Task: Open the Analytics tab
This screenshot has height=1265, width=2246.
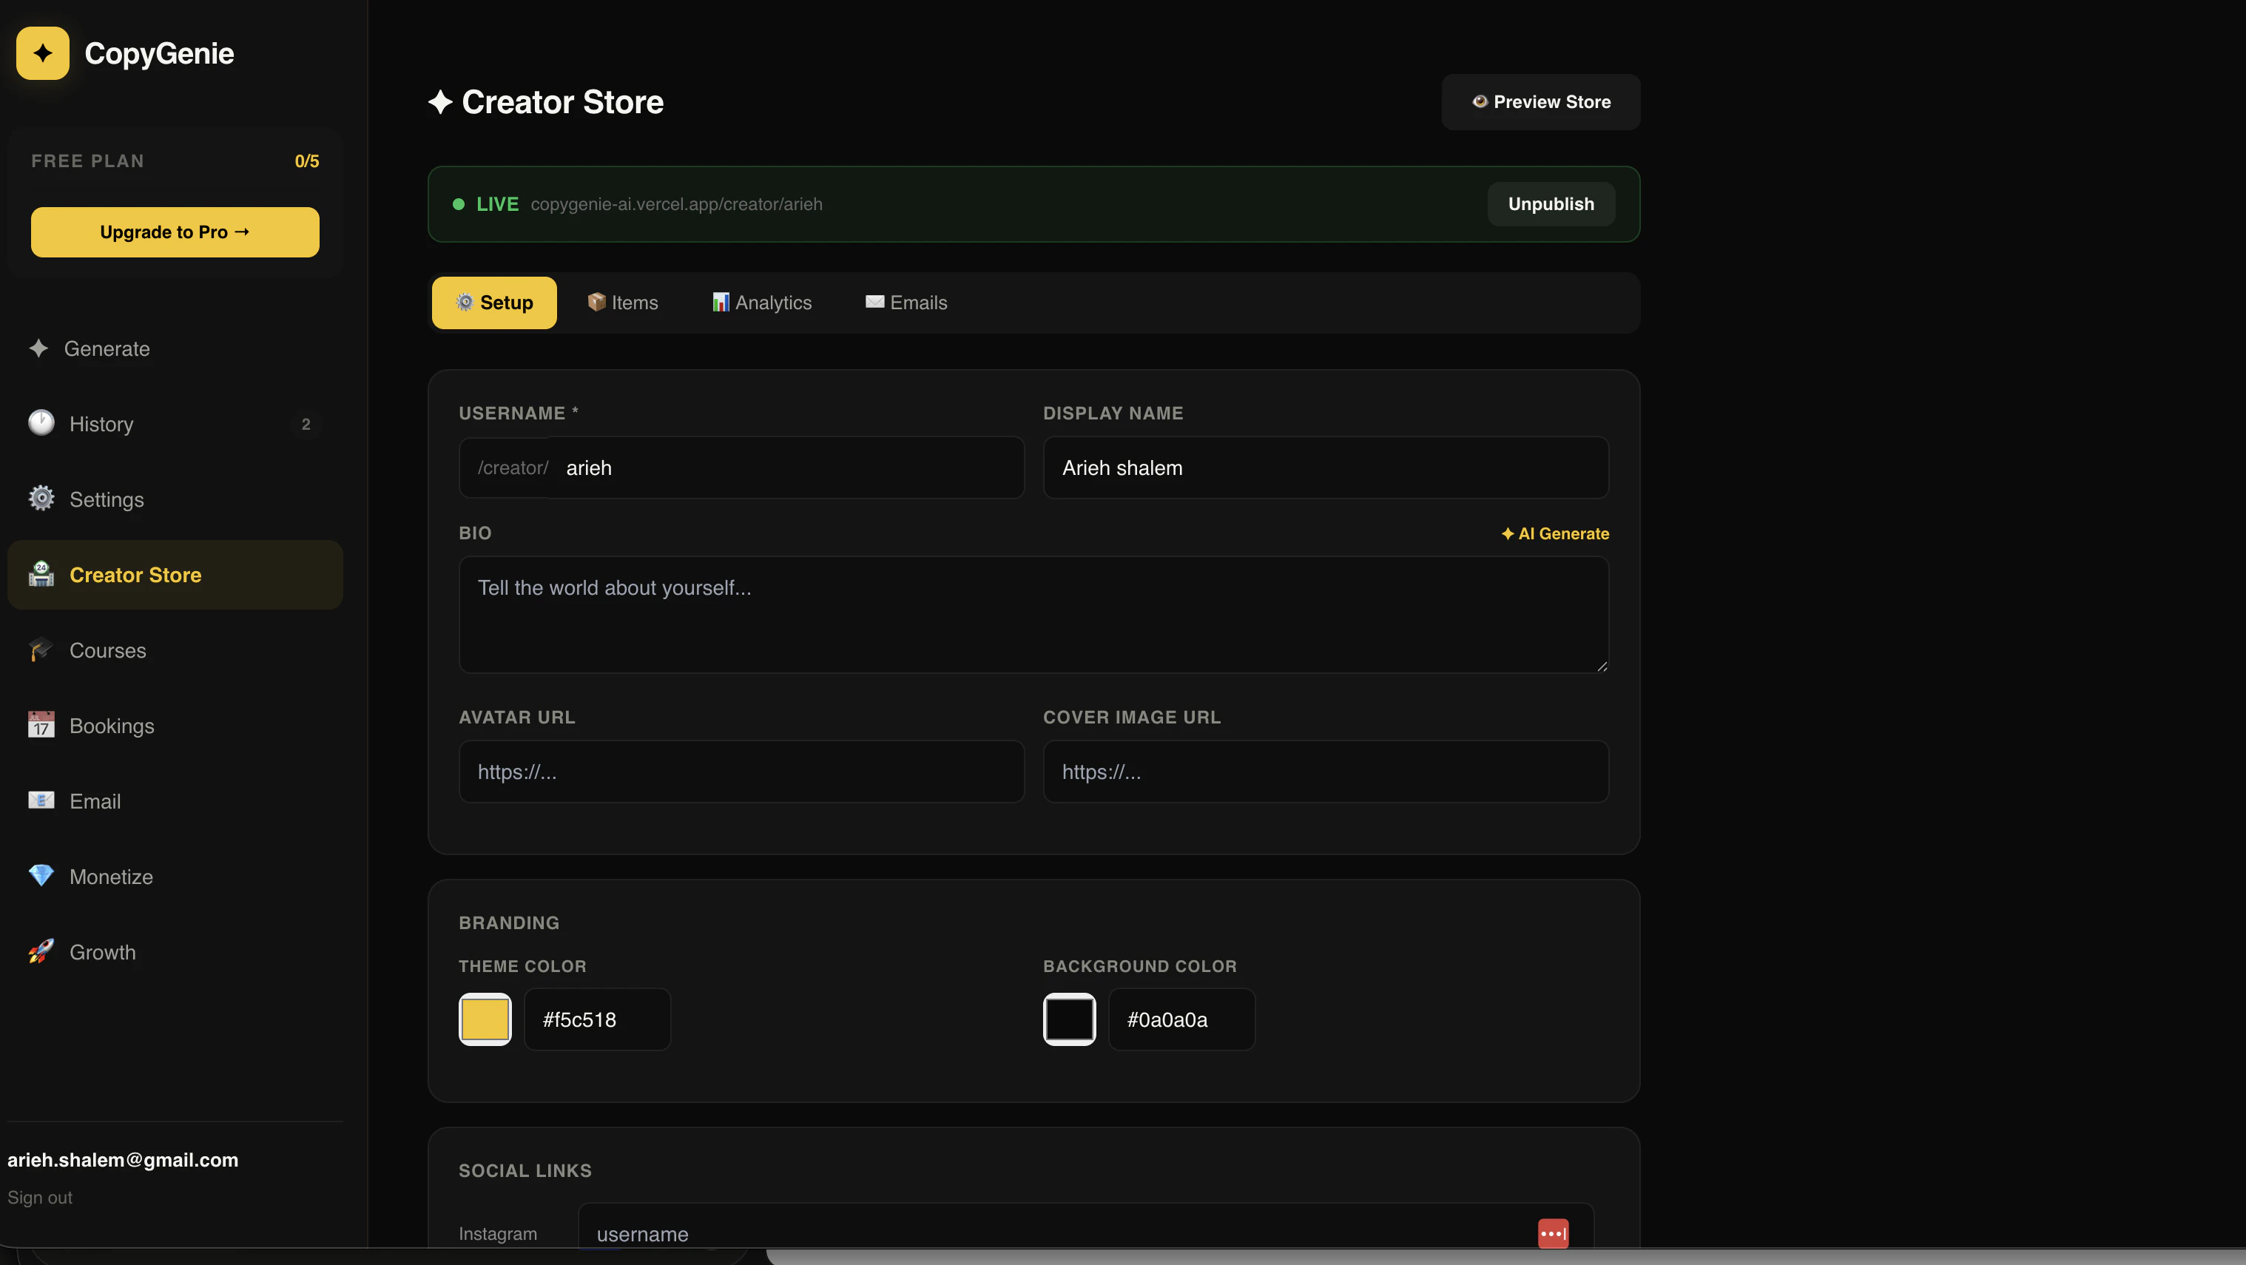Action: 761,303
